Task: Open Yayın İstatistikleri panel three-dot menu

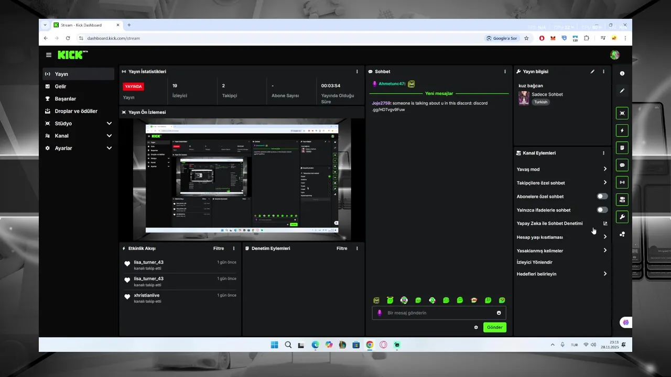Action: 357,72
